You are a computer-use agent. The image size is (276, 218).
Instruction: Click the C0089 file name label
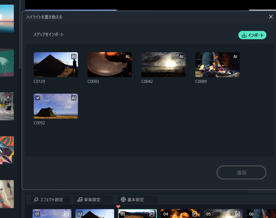pyautogui.click(x=201, y=81)
